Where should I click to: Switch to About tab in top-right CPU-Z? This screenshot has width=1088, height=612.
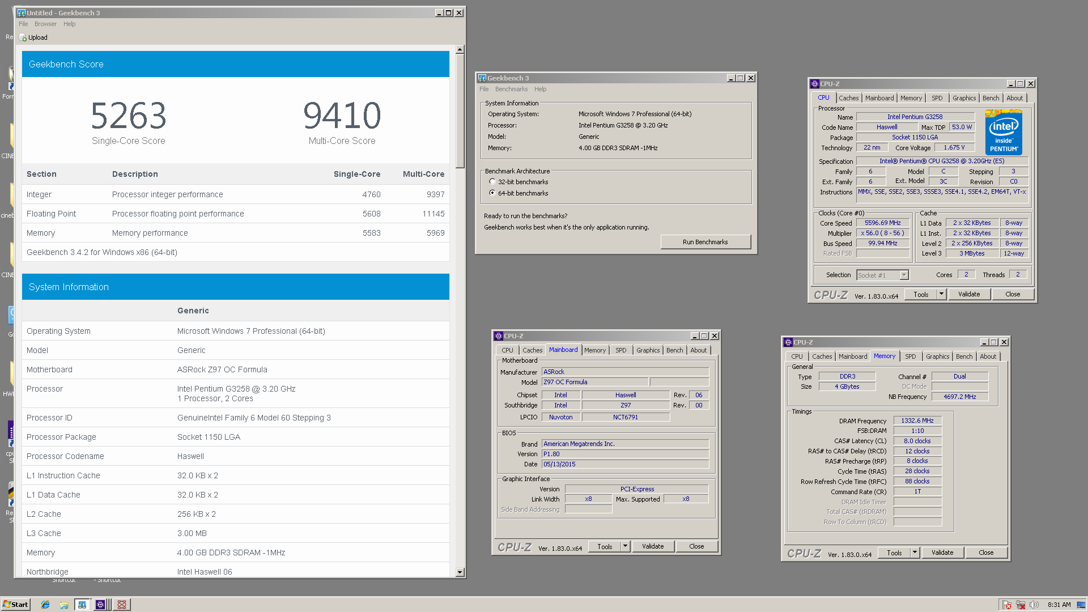1014,98
